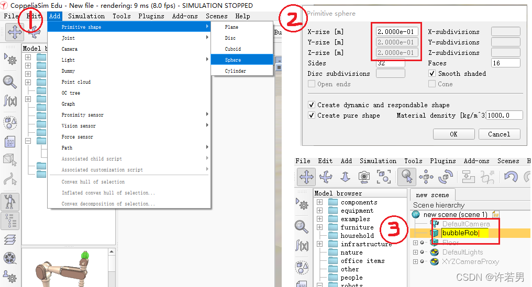Choose Sphere from primitive shape submenu

point(242,60)
